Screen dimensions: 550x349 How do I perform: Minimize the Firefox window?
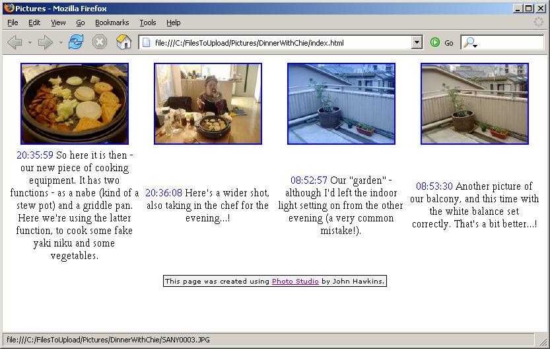(x=518, y=8)
